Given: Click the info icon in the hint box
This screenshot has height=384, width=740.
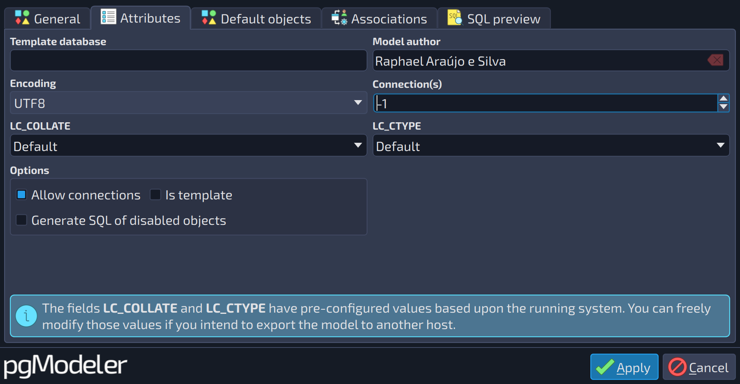Looking at the screenshot, I should [x=26, y=316].
